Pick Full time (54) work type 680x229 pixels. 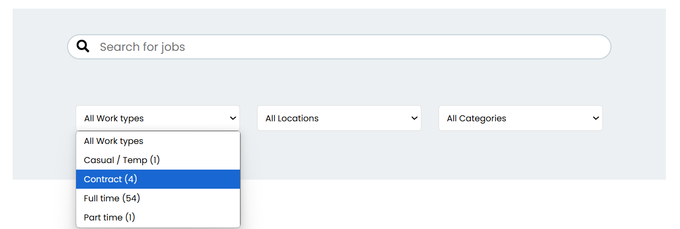[158, 198]
